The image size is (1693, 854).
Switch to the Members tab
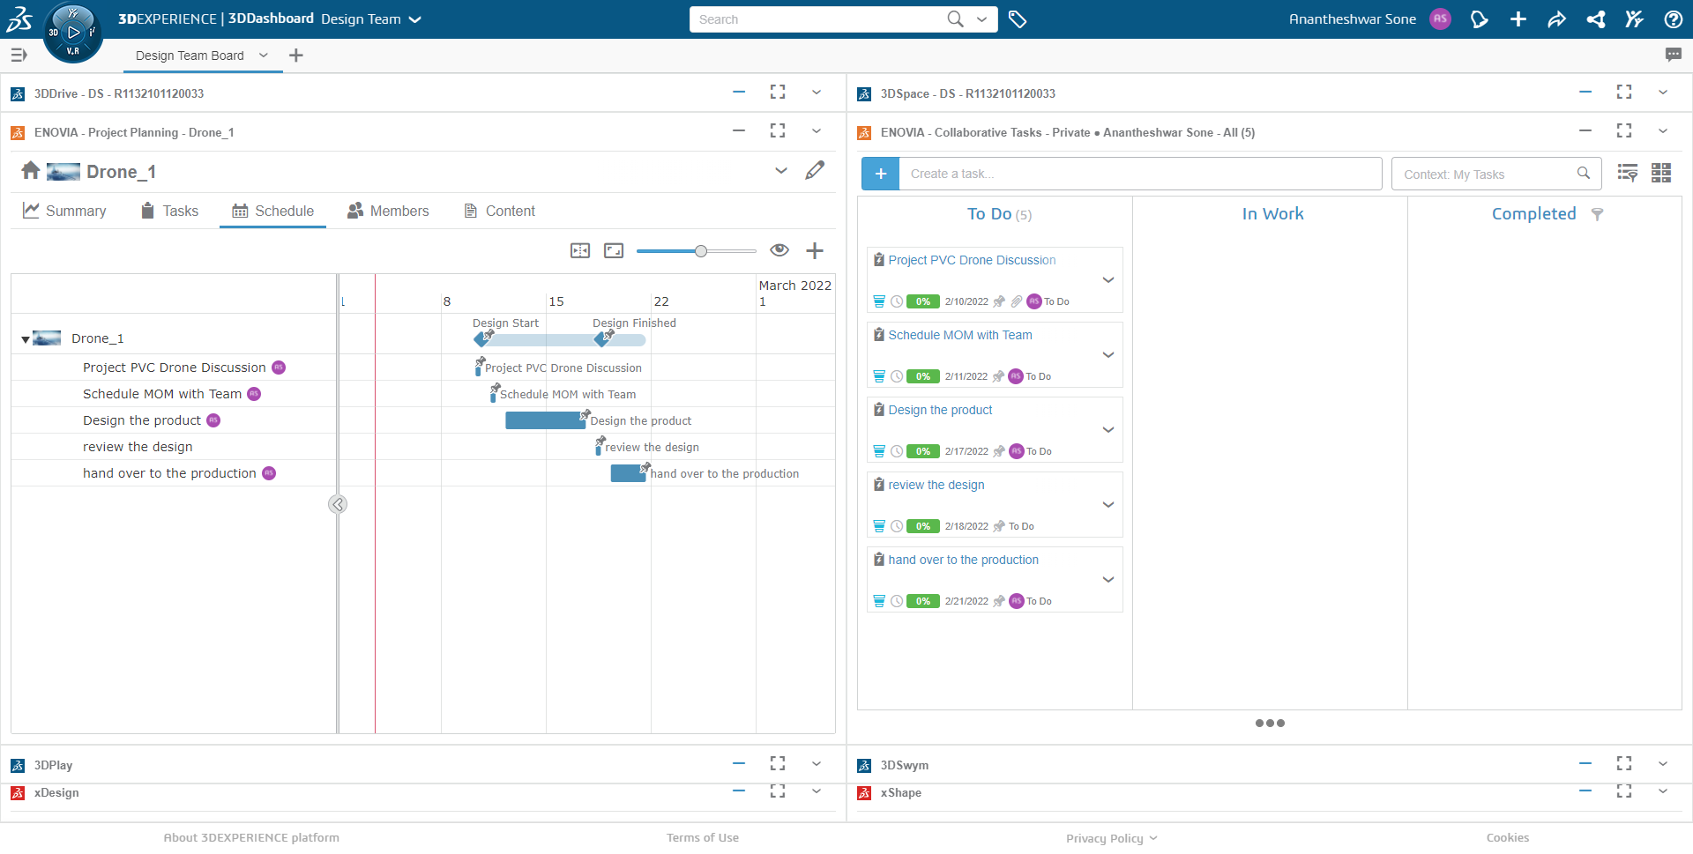[x=388, y=211]
